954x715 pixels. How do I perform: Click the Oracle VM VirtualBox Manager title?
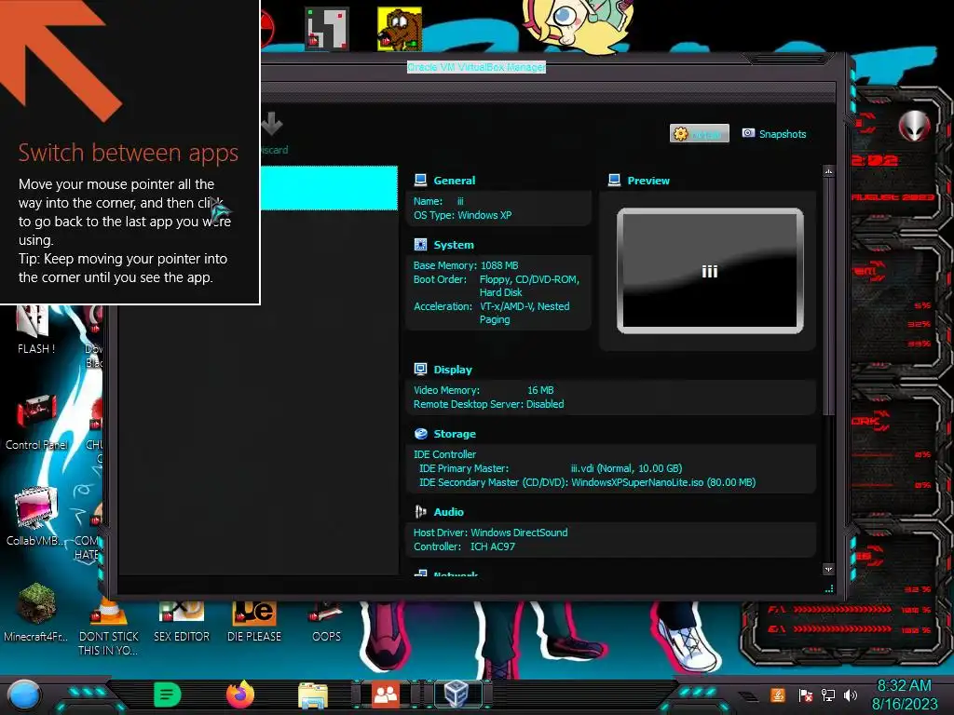coord(476,67)
